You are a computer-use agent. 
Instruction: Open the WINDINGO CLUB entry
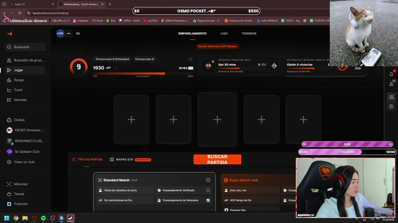click(25, 141)
